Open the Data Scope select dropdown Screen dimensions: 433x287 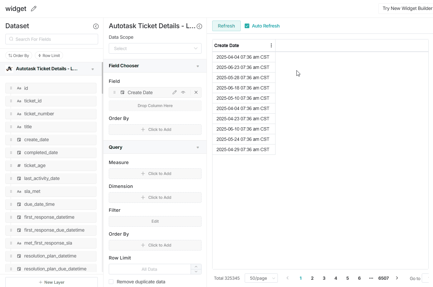click(155, 48)
